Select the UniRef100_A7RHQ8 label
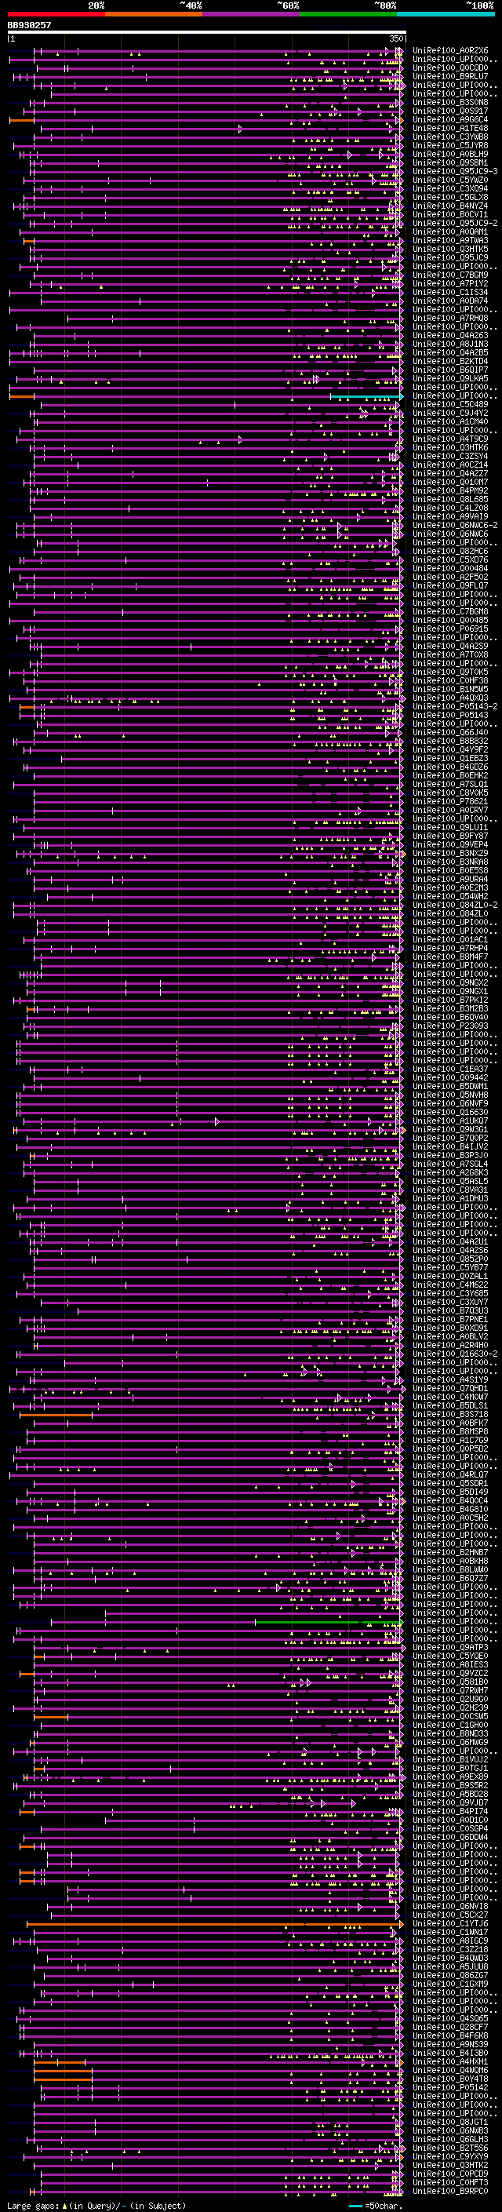Screen dimensions: 502x2212 tap(450, 318)
